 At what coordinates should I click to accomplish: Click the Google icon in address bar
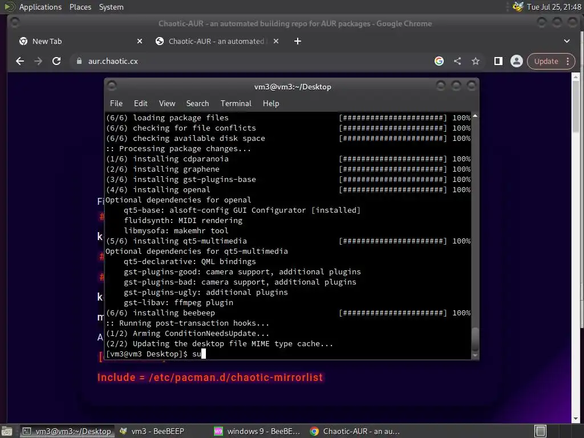[x=439, y=61]
